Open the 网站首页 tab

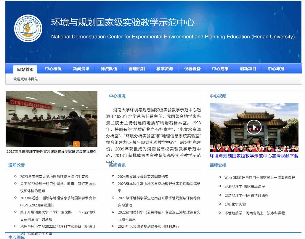[25, 69]
